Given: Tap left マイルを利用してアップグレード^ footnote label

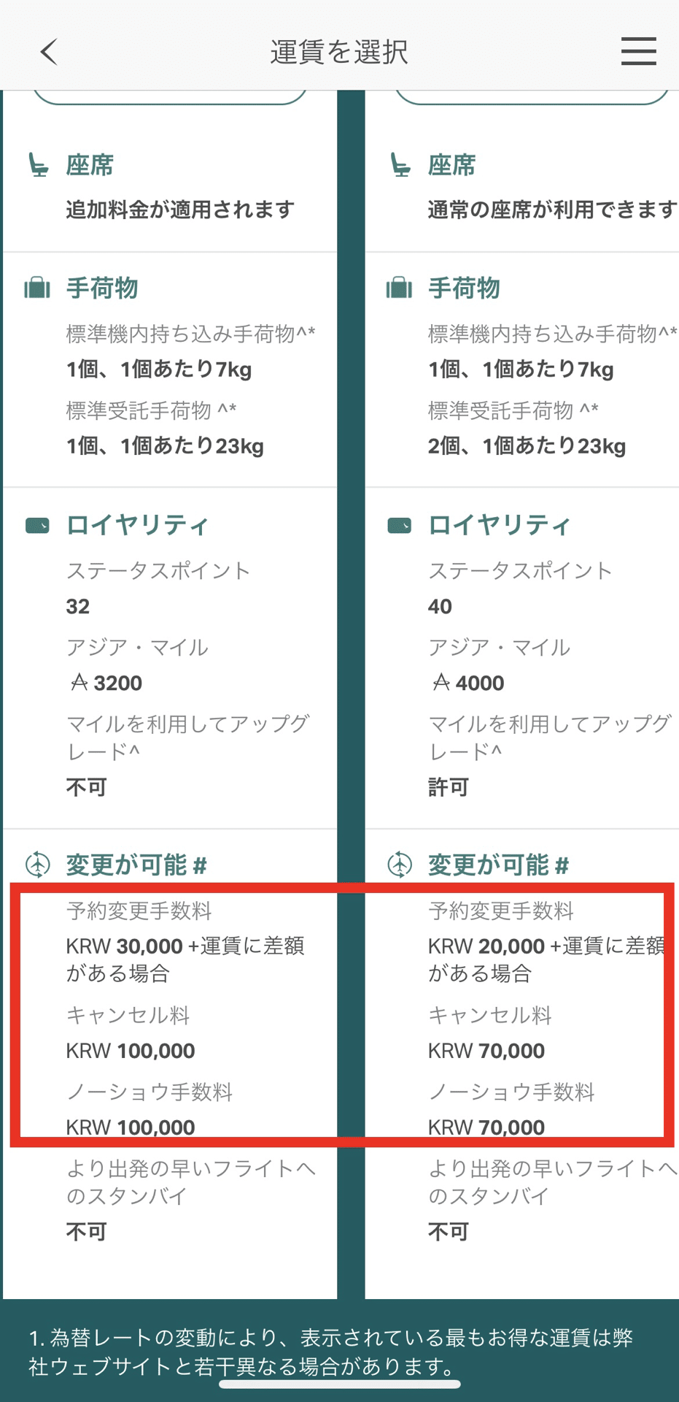Looking at the screenshot, I should (188, 738).
